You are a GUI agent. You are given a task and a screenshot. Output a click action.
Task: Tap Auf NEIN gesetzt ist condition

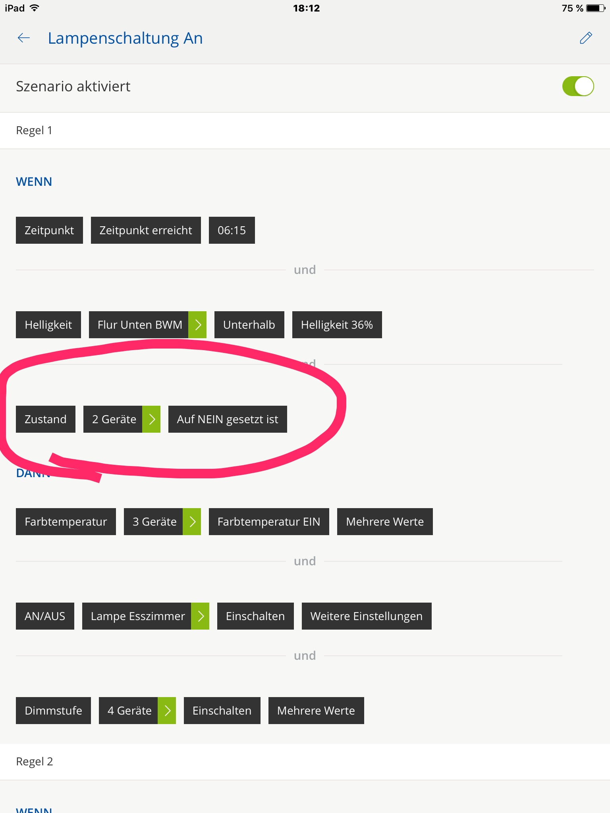[x=228, y=419]
